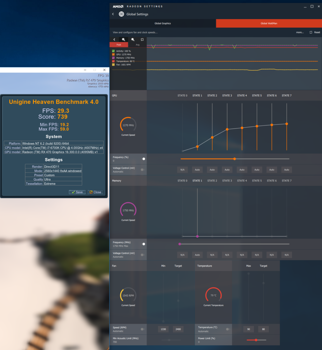
Task: Zoom out on the WattMan graph
Action: click(133, 40)
